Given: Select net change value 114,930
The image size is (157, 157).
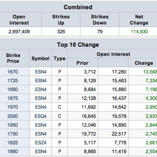Looking at the screenshot, I should 139,32.
